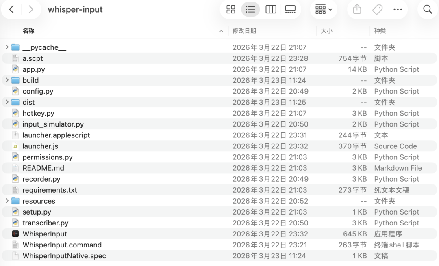This screenshot has height=266, width=439.
Task: Sort files by the 种类 column
Action: [x=380, y=31]
